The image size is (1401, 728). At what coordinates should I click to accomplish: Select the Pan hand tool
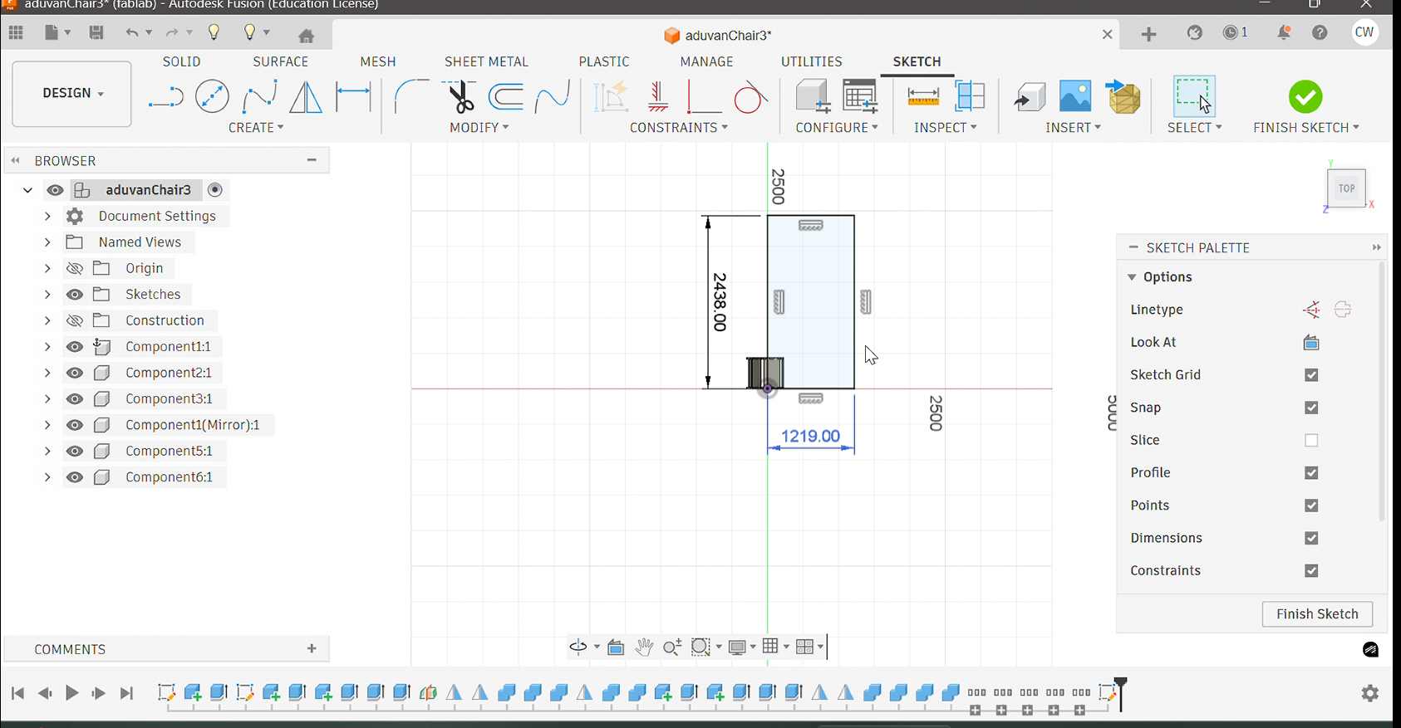[644, 647]
